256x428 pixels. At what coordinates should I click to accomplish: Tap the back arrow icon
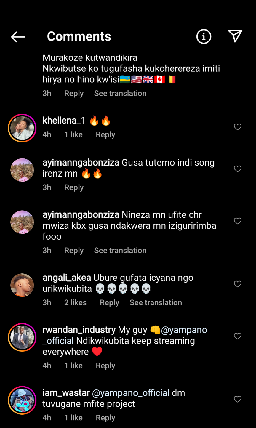[x=18, y=37]
